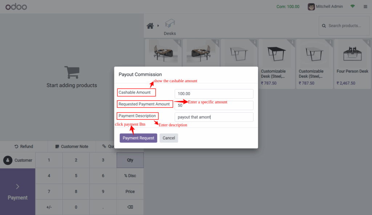Click the Requested Payment Amount input field
This screenshot has width=372, height=215.
tap(214, 105)
